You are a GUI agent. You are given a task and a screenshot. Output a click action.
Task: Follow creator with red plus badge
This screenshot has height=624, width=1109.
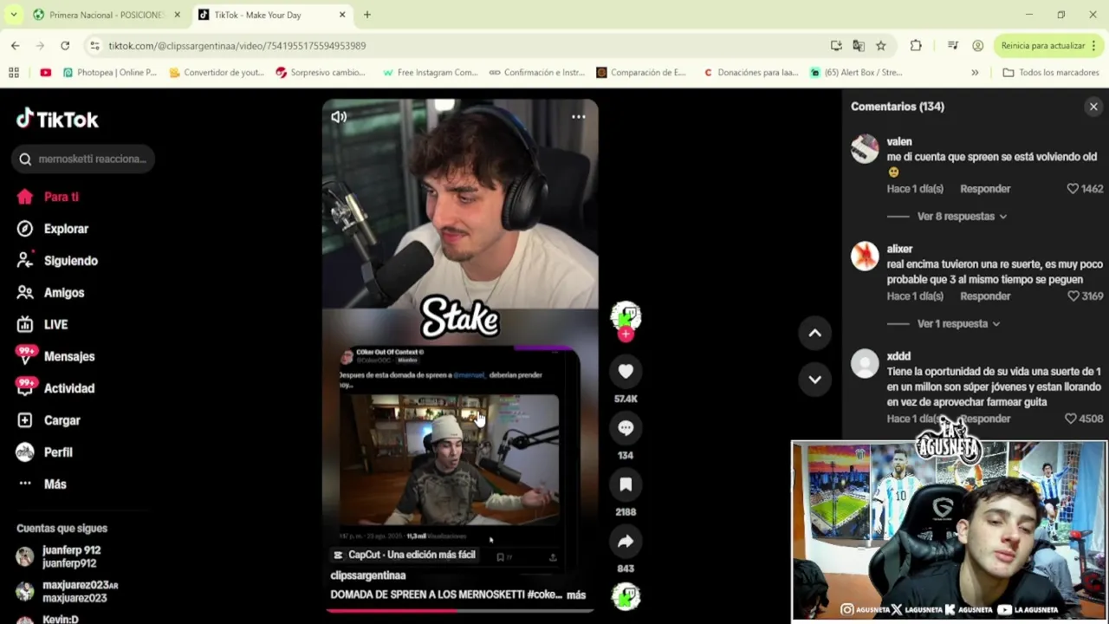click(626, 334)
